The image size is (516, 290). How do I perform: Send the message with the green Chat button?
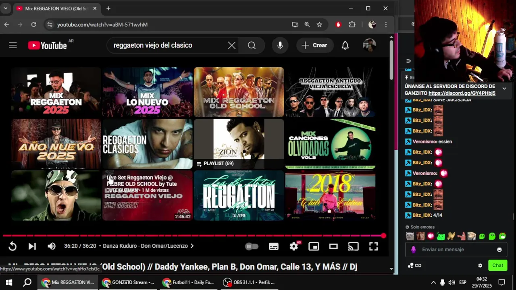click(497, 265)
